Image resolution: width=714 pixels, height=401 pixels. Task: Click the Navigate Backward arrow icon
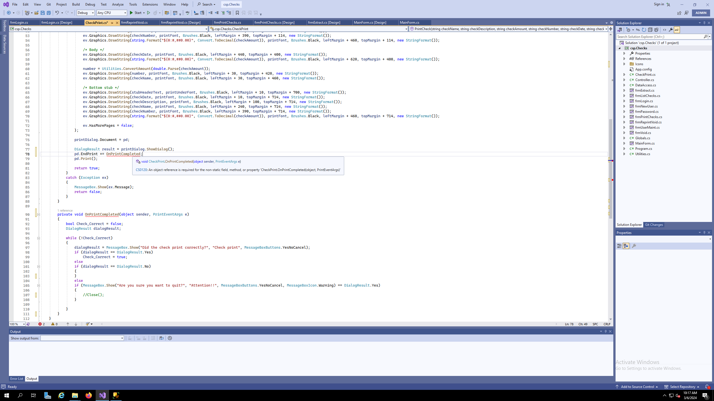coord(9,13)
